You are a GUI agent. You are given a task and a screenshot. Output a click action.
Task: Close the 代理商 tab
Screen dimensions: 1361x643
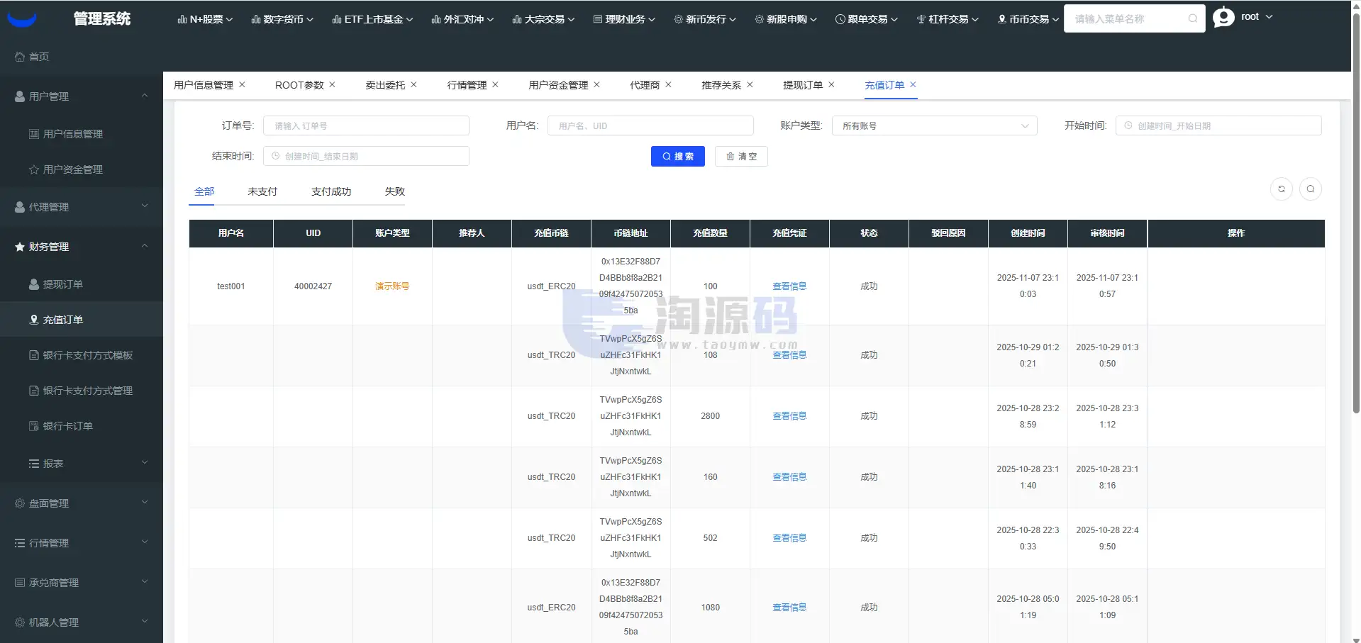(668, 84)
